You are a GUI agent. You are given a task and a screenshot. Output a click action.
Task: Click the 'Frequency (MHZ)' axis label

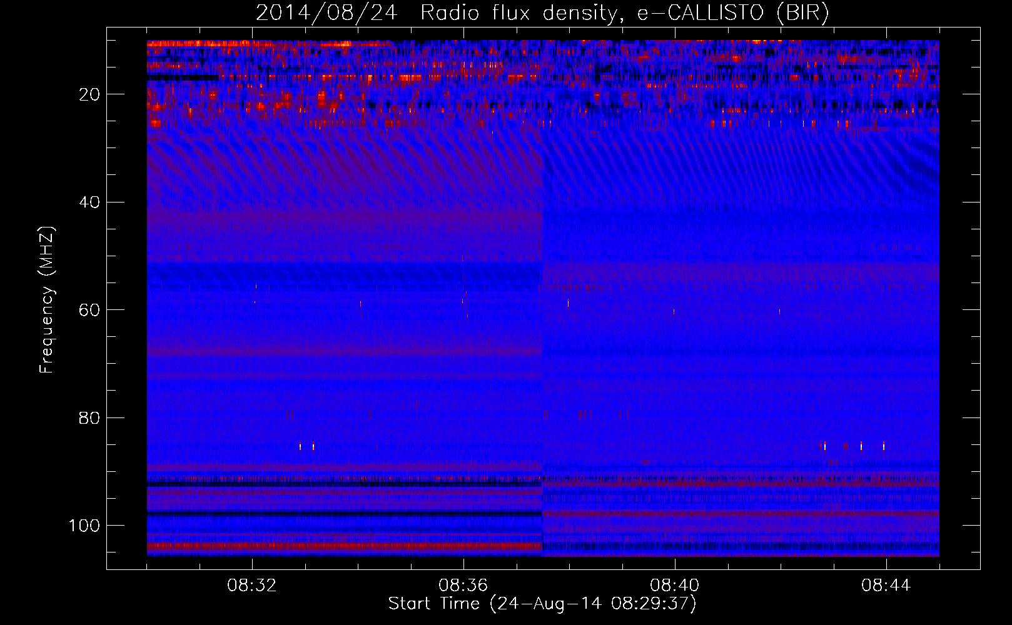[x=47, y=299]
